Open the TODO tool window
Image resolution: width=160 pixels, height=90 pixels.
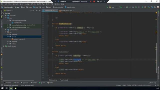pos(50,83)
